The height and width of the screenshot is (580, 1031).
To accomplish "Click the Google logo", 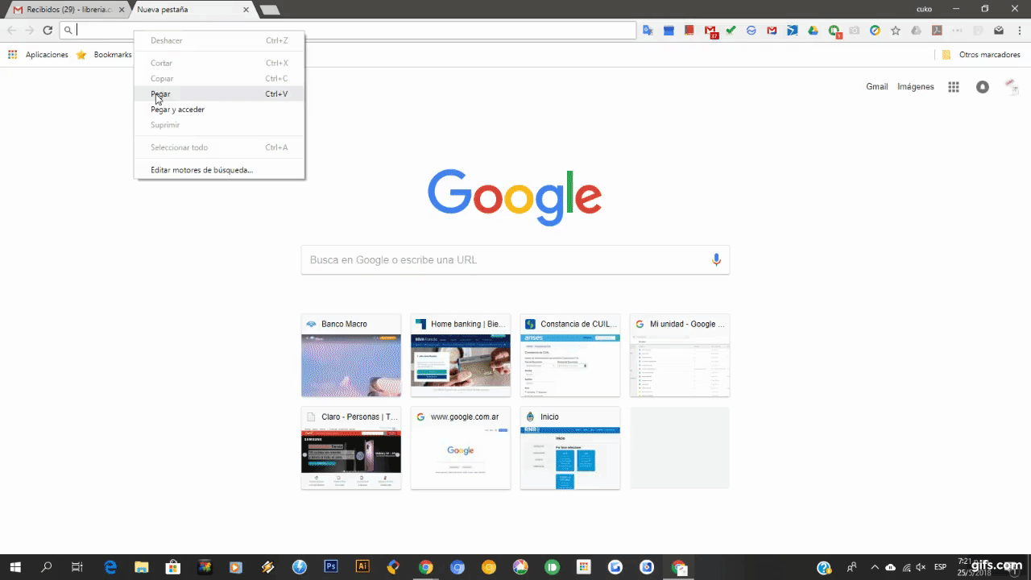I will click(515, 197).
